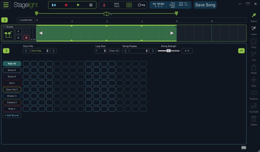Adjust the Swing Strength slider
Image resolution: width=260 pixels, height=152 pixels.
(168, 51)
